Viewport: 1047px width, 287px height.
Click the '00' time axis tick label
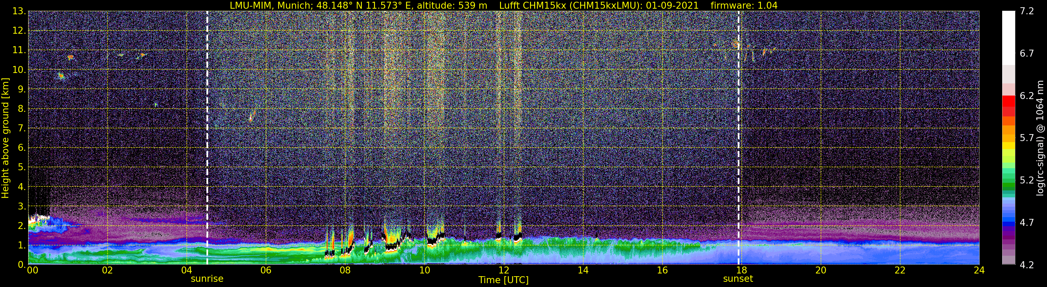click(x=33, y=270)
